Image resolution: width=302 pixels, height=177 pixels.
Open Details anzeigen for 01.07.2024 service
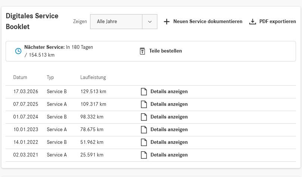point(169,117)
